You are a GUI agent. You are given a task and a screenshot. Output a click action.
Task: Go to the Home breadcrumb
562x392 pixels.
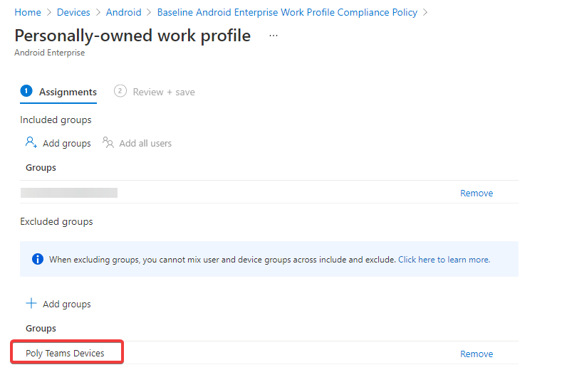tap(28, 12)
